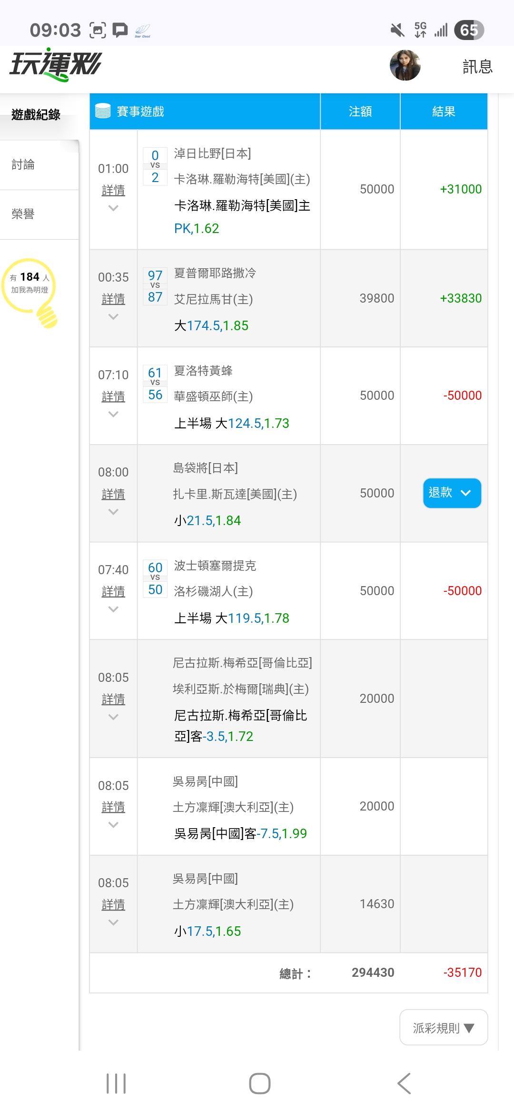Switch to the 榮譽 tab
514x1115 pixels.
point(23,214)
